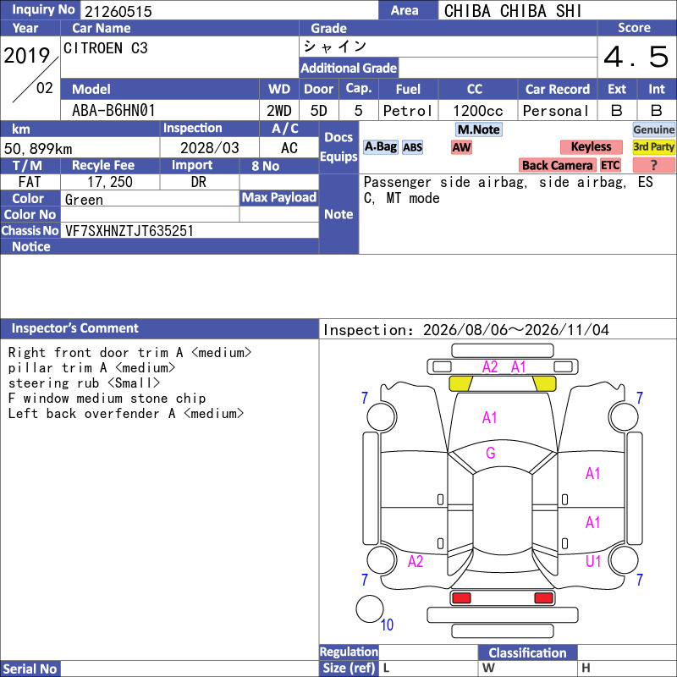Viewport: 677px width, 677px height.
Task: Click the Petrol fuel value
Action: tap(408, 111)
